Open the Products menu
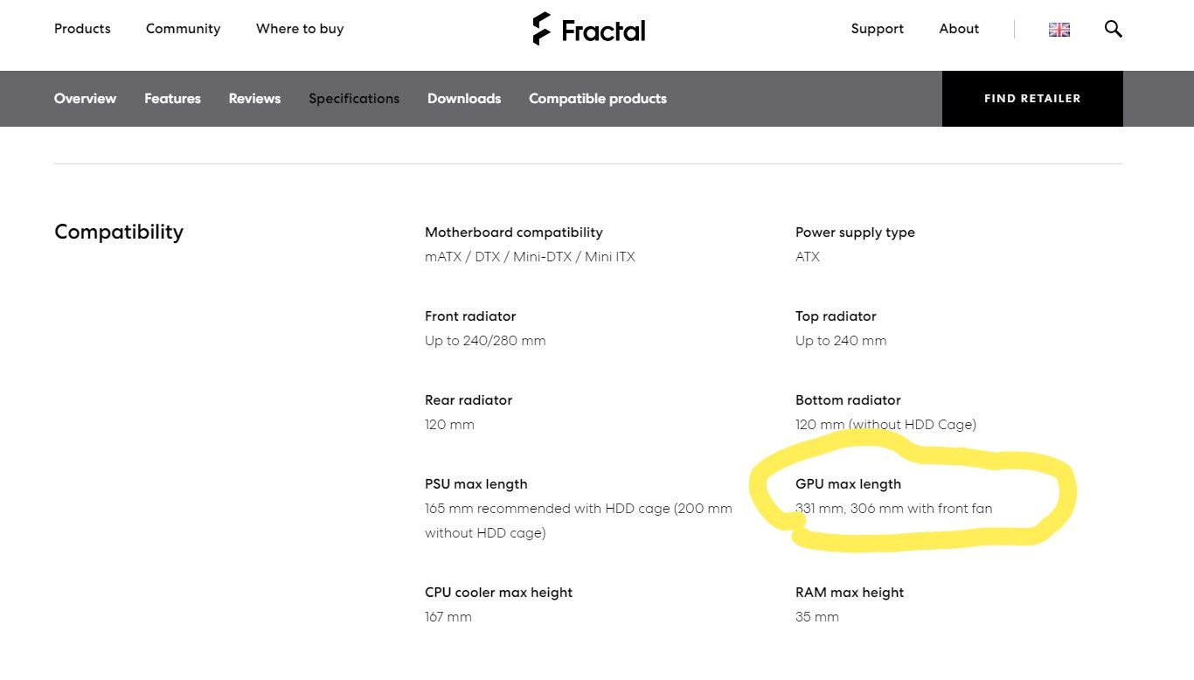1194x680 pixels. click(x=82, y=29)
